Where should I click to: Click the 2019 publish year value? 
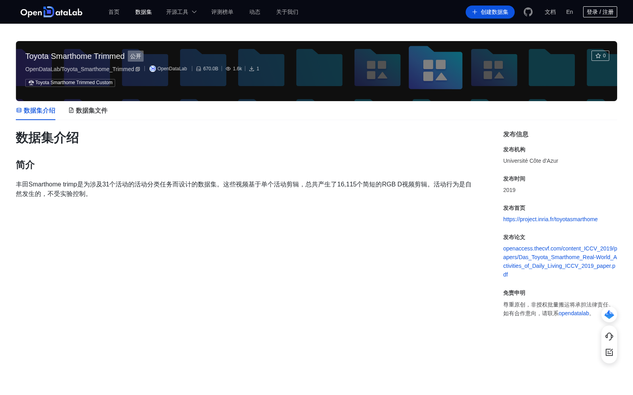click(x=509, y=190)
